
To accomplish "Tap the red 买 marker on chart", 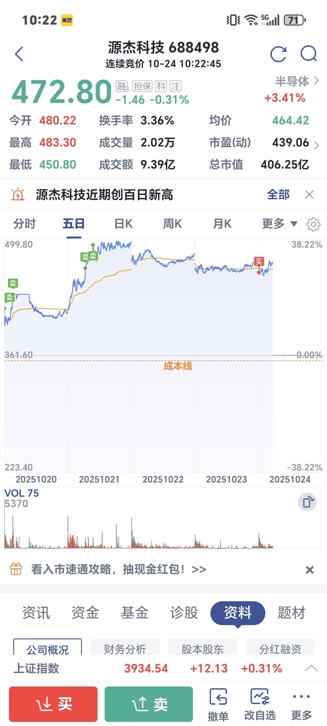I will pos(259,262).
